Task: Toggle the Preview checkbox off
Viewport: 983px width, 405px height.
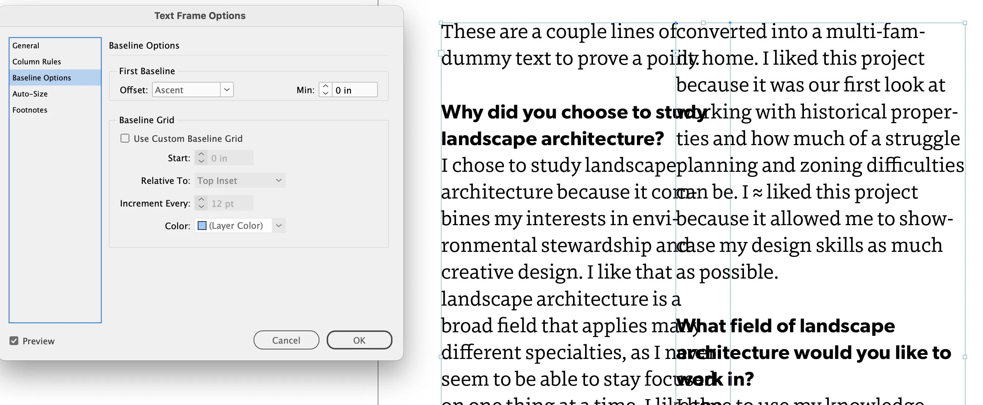Action: [x=14, y=341]
